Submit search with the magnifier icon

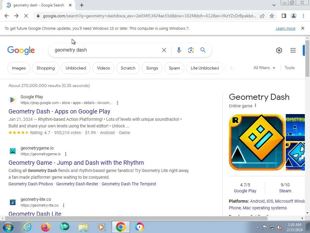[203, 50]
